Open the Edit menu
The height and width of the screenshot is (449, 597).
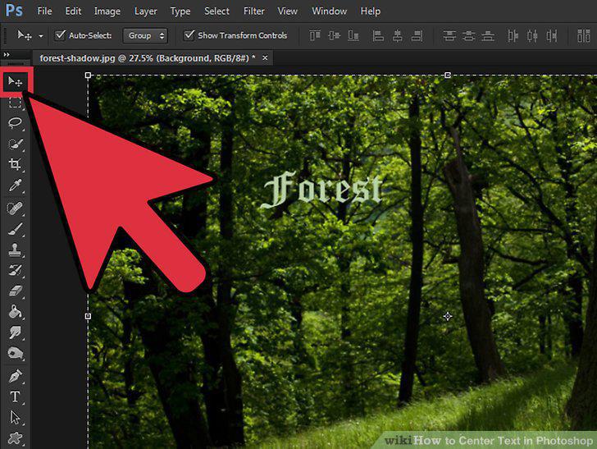73,11
